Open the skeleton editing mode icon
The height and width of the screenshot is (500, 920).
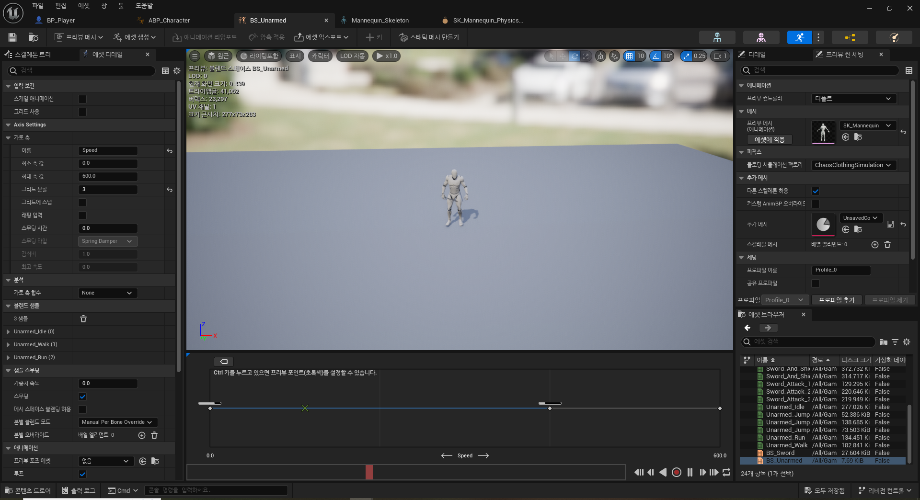pyautogui.click(x=717, y=37)
